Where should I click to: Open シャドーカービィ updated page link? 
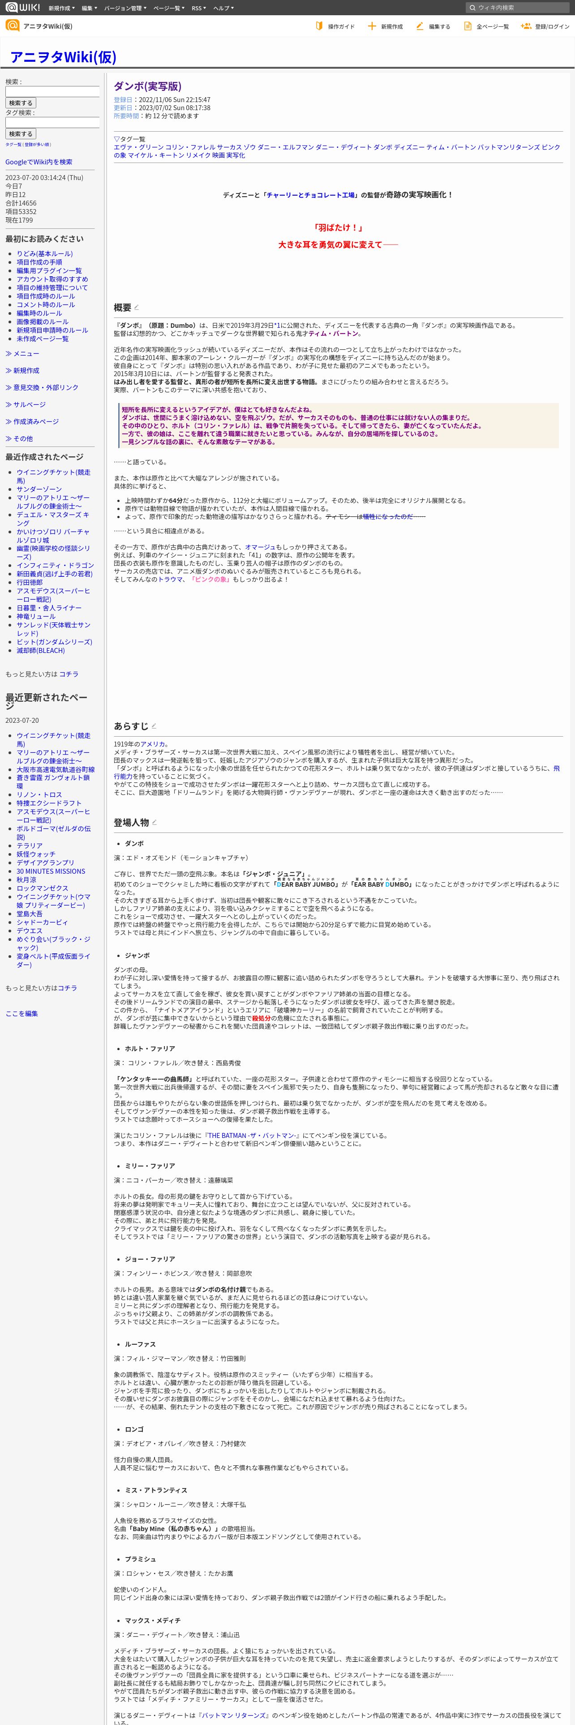click(x=42, y=922)
